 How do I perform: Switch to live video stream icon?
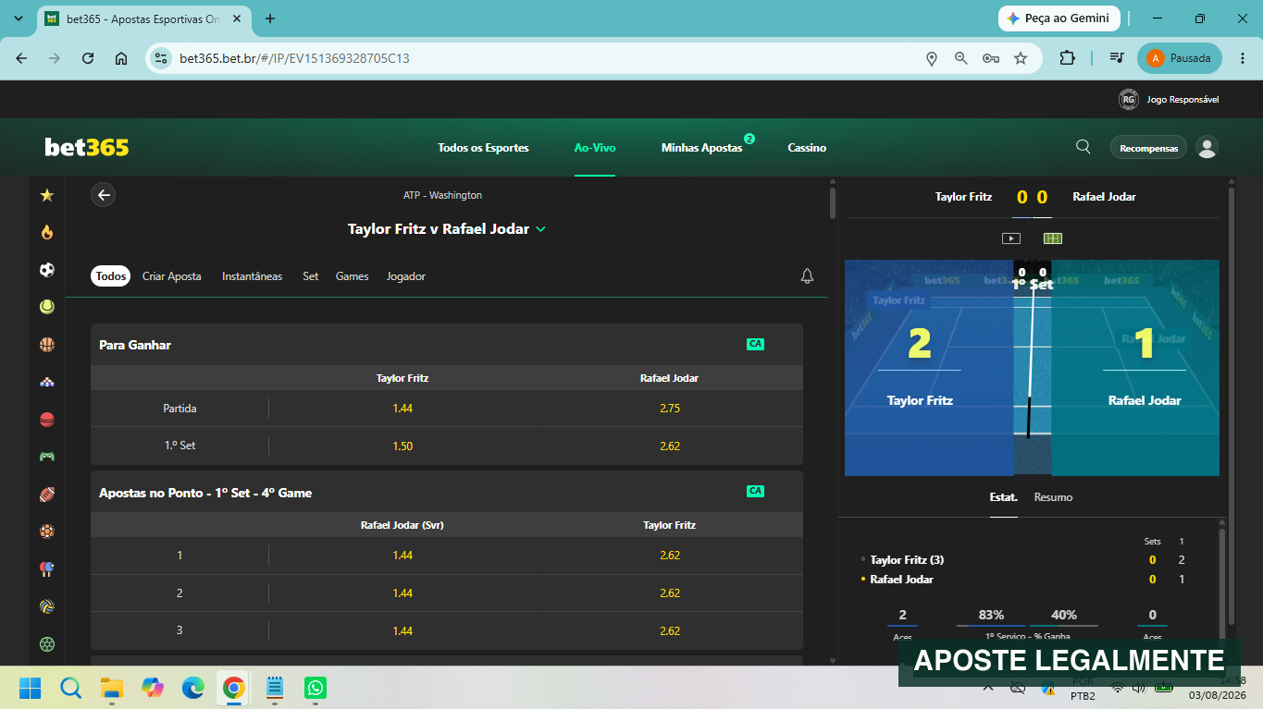1010,238
